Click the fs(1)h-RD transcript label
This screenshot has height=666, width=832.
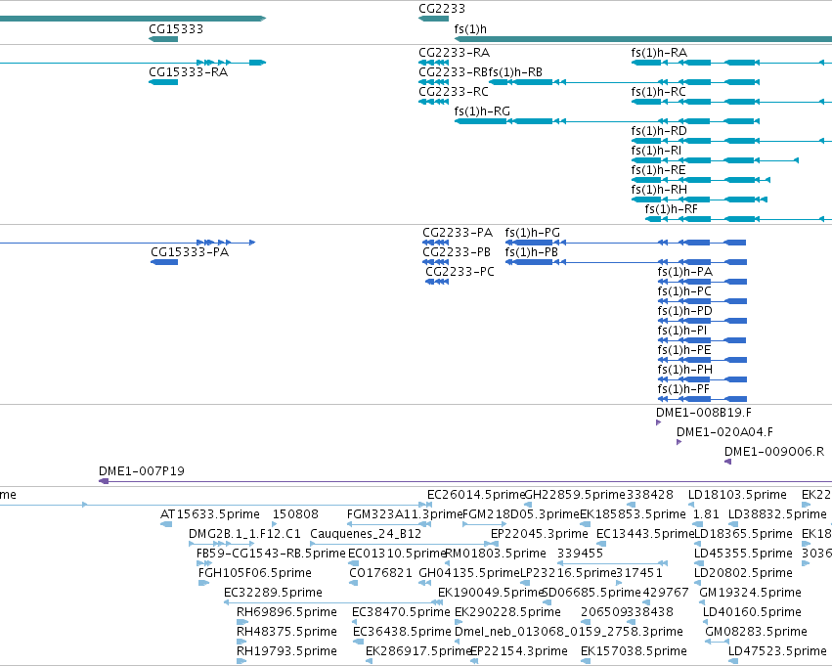coord(659,131)
